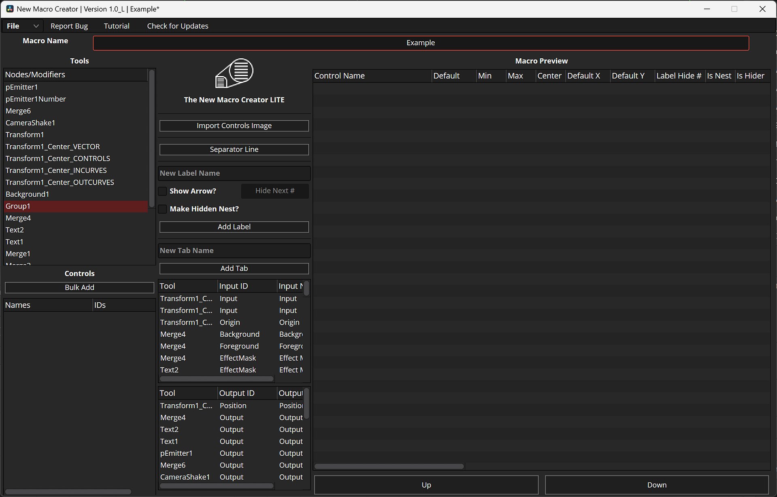Select Merge4 Foreground input row
The width and height of the screenshot is (777, 497).
231,346
